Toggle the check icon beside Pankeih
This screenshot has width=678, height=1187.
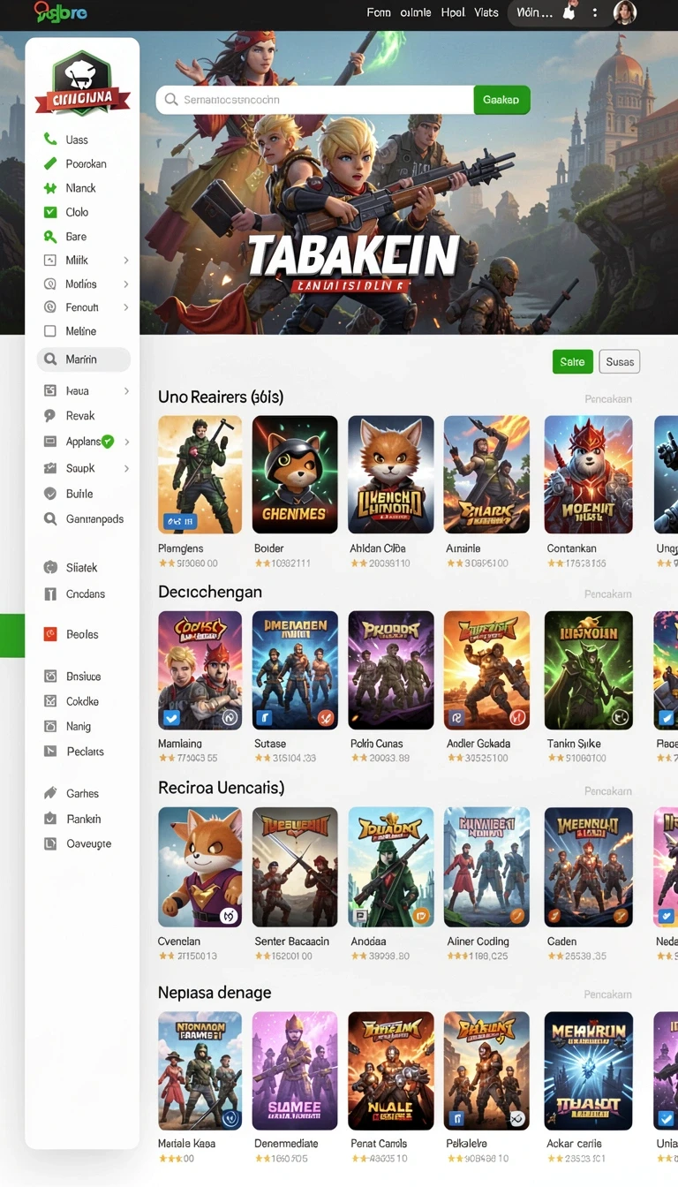[50, 819]
